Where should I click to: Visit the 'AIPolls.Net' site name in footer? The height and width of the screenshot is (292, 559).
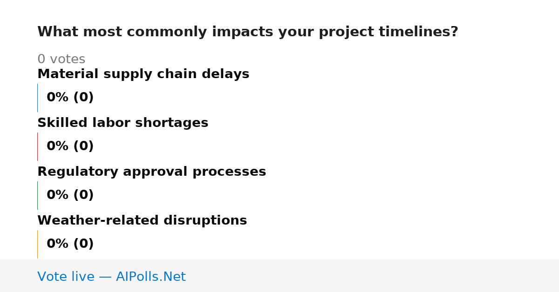pyautogui.click(x=151, y=277)
